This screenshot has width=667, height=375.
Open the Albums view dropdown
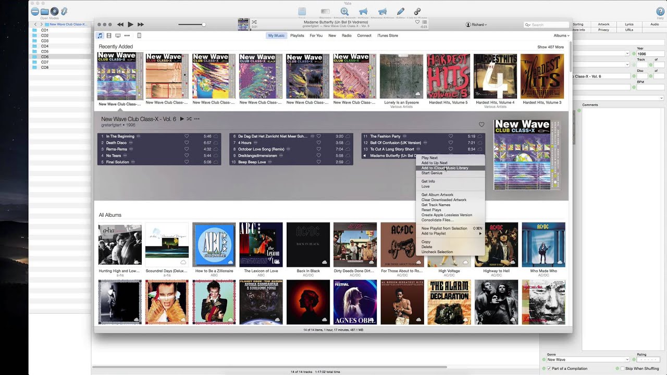561,35
